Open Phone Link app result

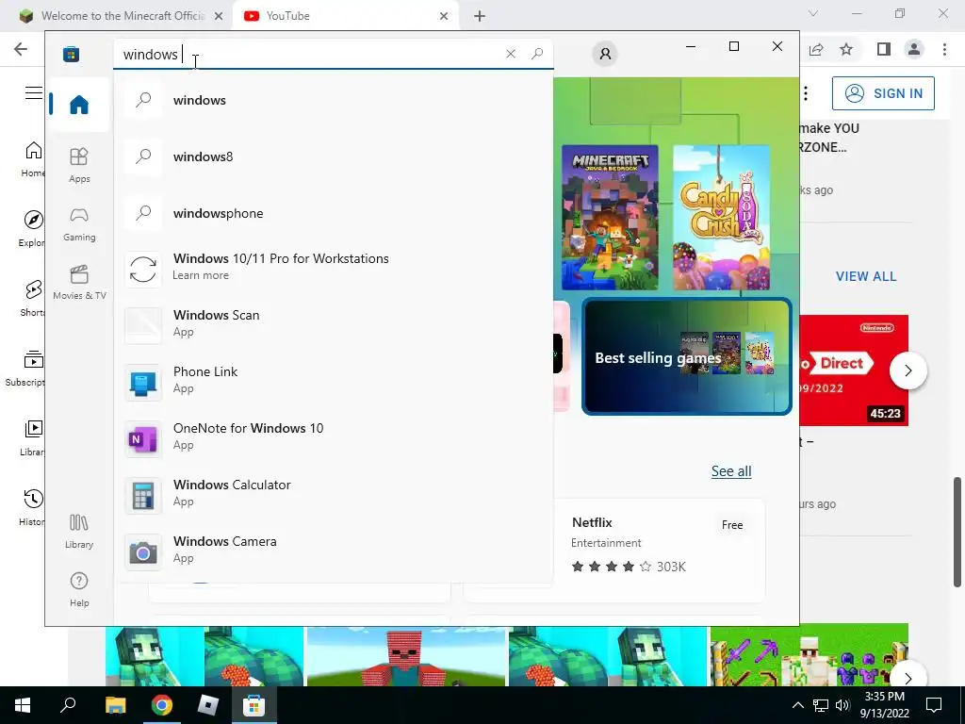tap(333, 380)
